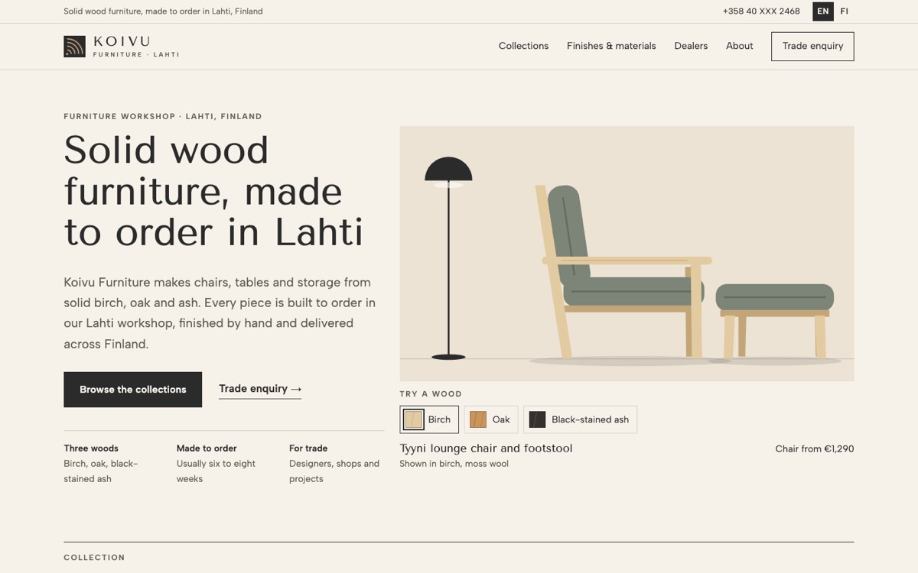Click the 'Usually six to eight weeks' text

click(x=216, y=471)
